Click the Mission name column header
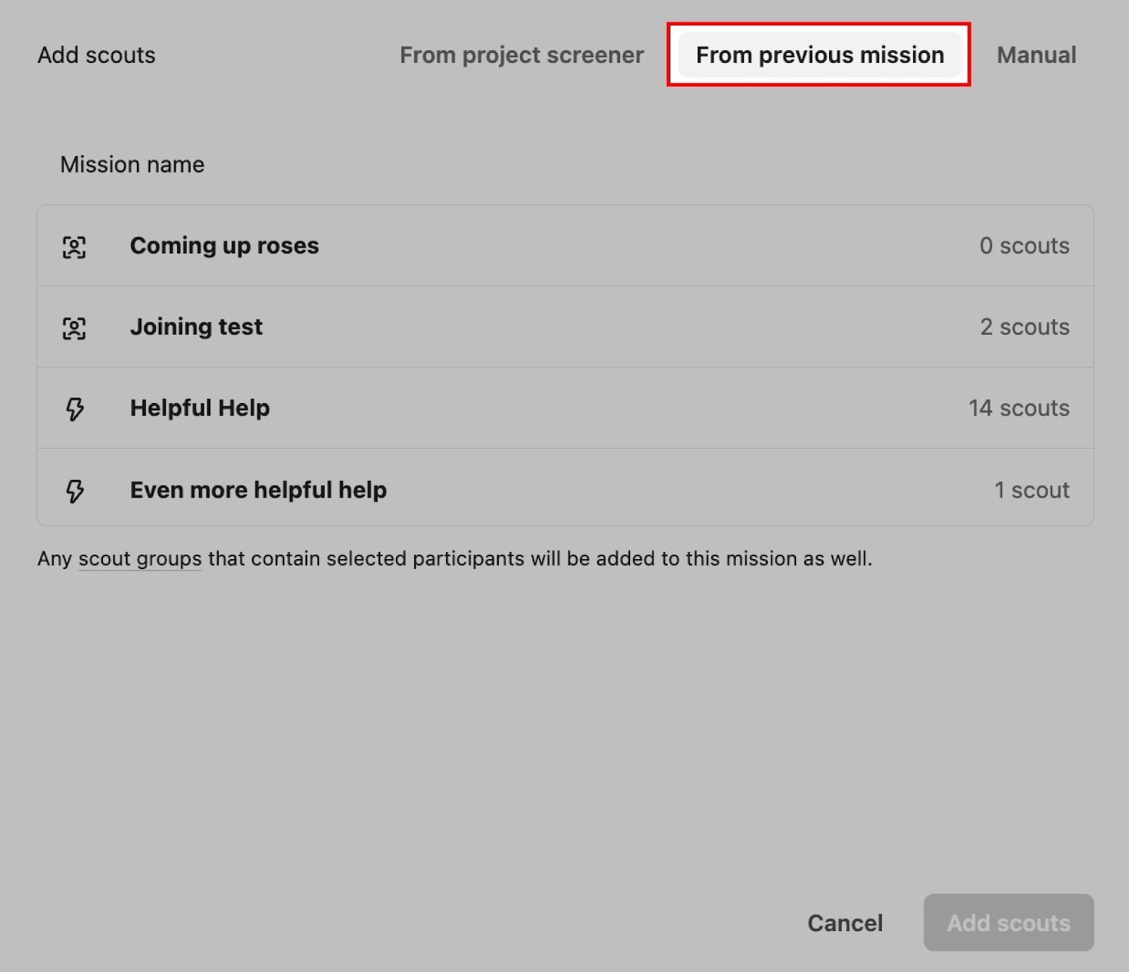 tap(132, 164)
